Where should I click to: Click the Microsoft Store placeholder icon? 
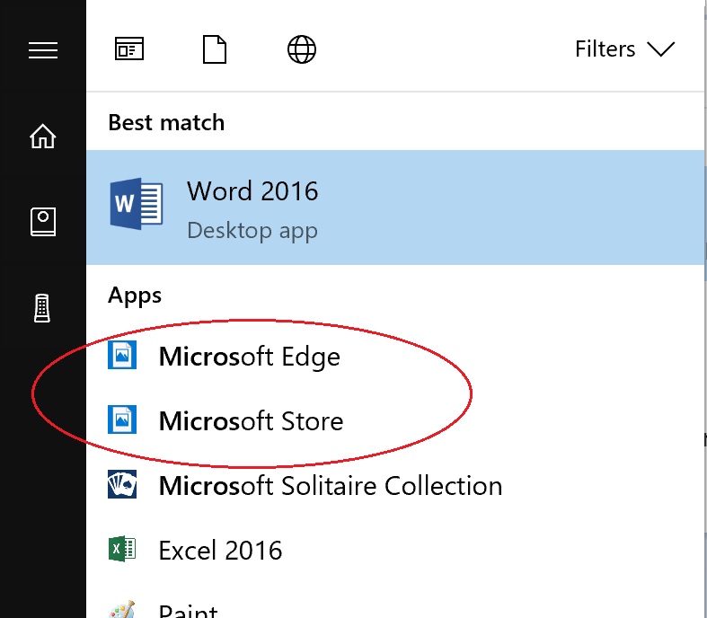[x=122, y=419]
